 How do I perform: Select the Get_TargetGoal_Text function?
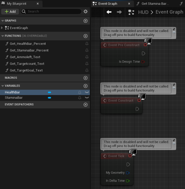26,70
